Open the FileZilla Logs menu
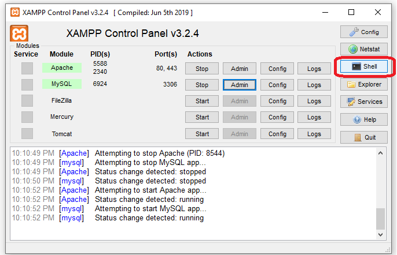 [x=314, y=101]
